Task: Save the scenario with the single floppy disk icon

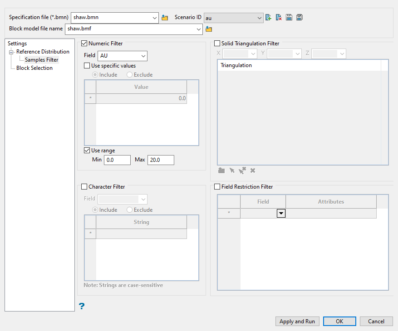Action: [289, 17]
